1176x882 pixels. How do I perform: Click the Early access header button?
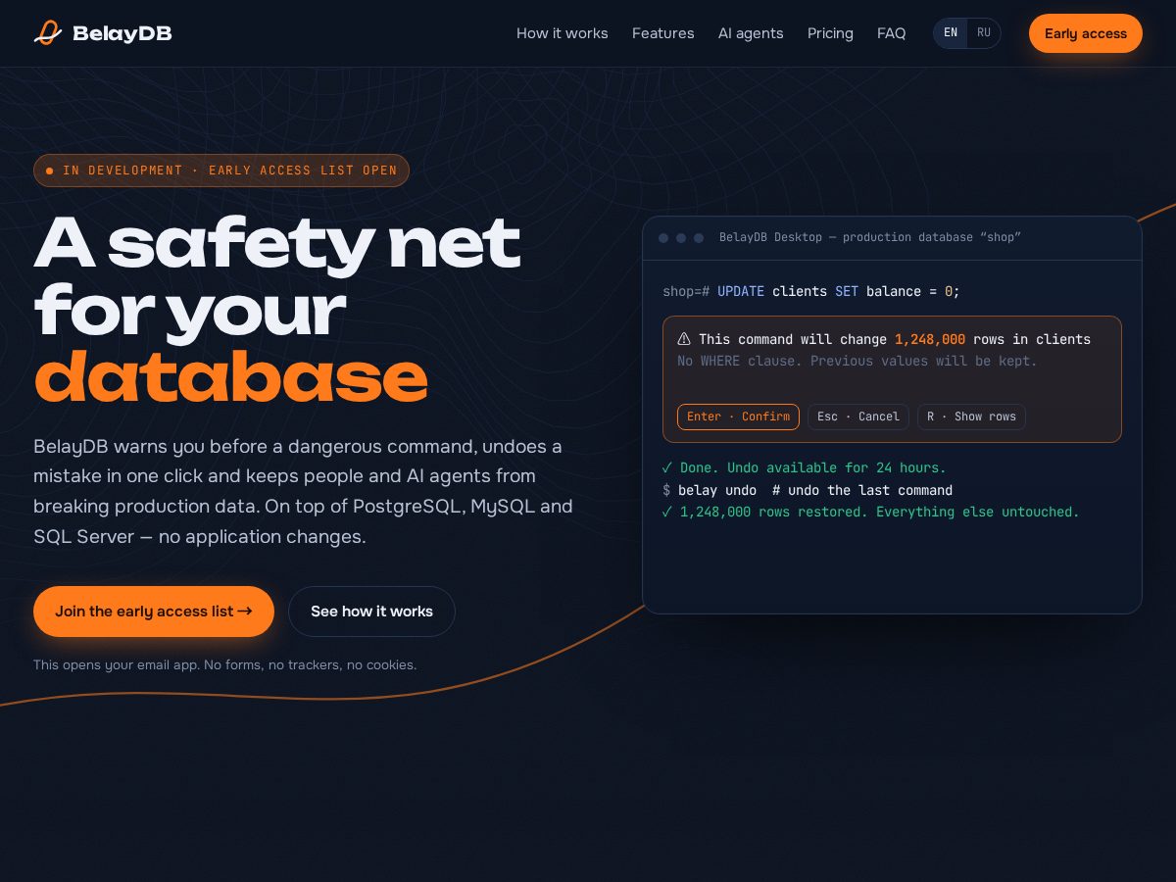click(x=1086, y=33)
